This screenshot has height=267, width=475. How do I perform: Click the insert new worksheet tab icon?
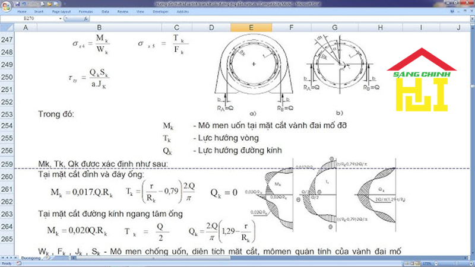[49, 259]
